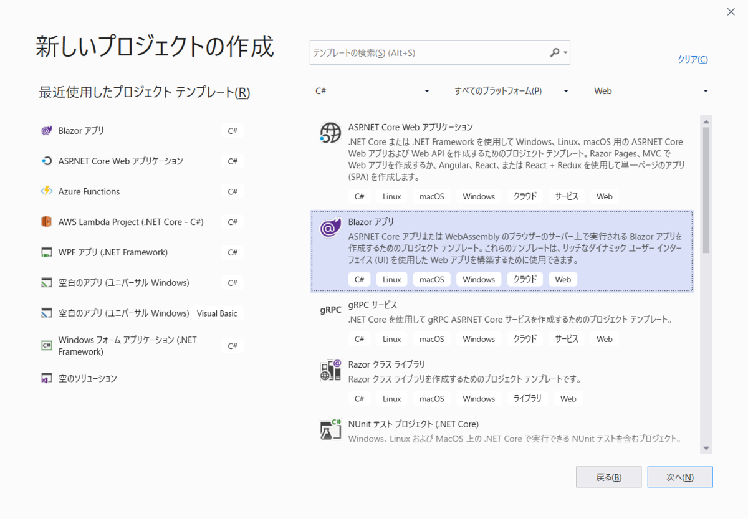Click the purple Blazor icon in template list
Image resolution: width=748 pixels, height=519 pixels.
tap(330, 227)
